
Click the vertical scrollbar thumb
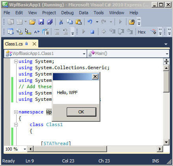166,81
